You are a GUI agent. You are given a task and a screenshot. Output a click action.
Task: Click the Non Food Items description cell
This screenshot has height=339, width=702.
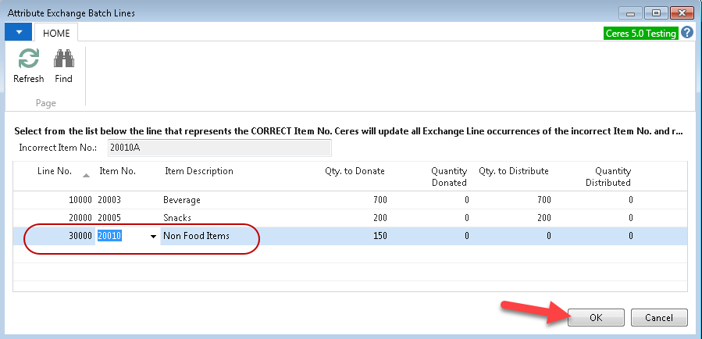pos(196,236)
